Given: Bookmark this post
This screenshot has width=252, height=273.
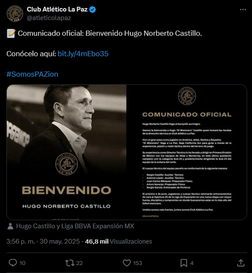Looking at the screenshot, I should point(184,263).
